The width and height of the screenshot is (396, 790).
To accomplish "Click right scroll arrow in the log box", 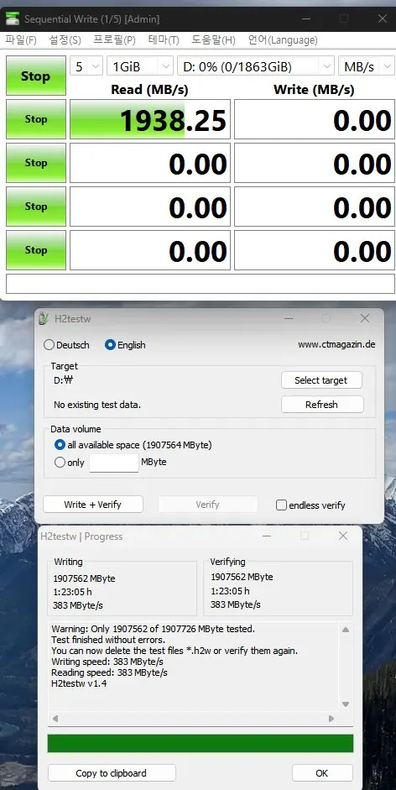I will click(331, 719).
